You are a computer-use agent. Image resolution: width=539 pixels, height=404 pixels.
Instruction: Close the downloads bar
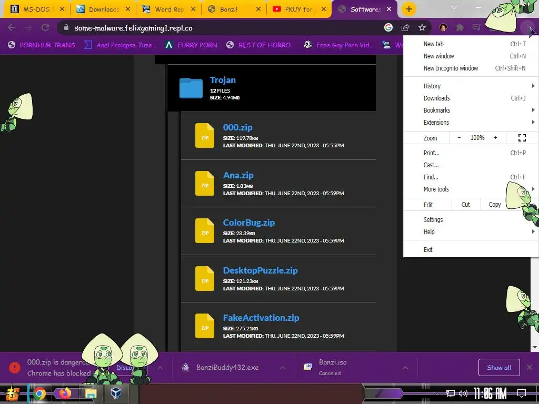tap(530, 368)
